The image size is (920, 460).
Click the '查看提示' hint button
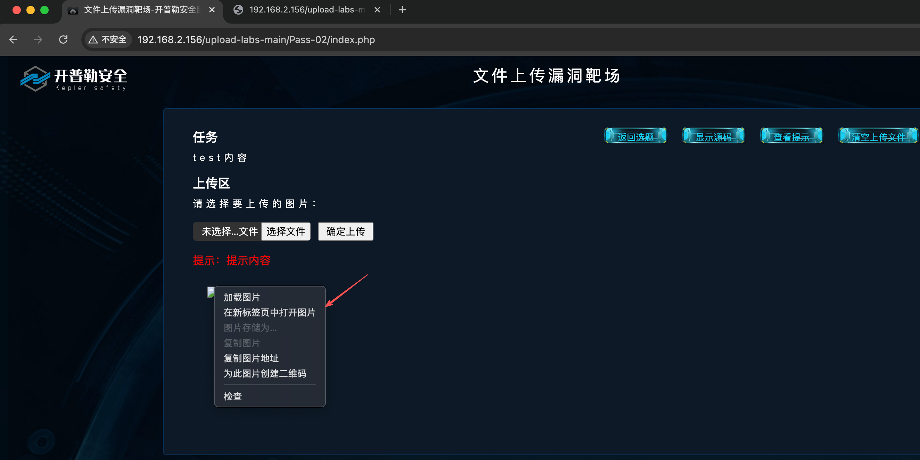coord(791,137)
